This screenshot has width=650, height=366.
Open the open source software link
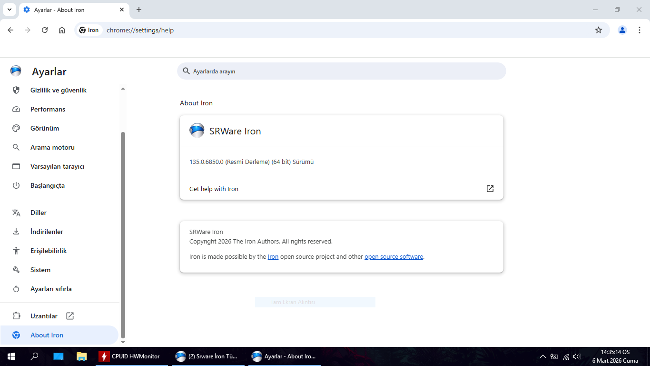[394, 256]
